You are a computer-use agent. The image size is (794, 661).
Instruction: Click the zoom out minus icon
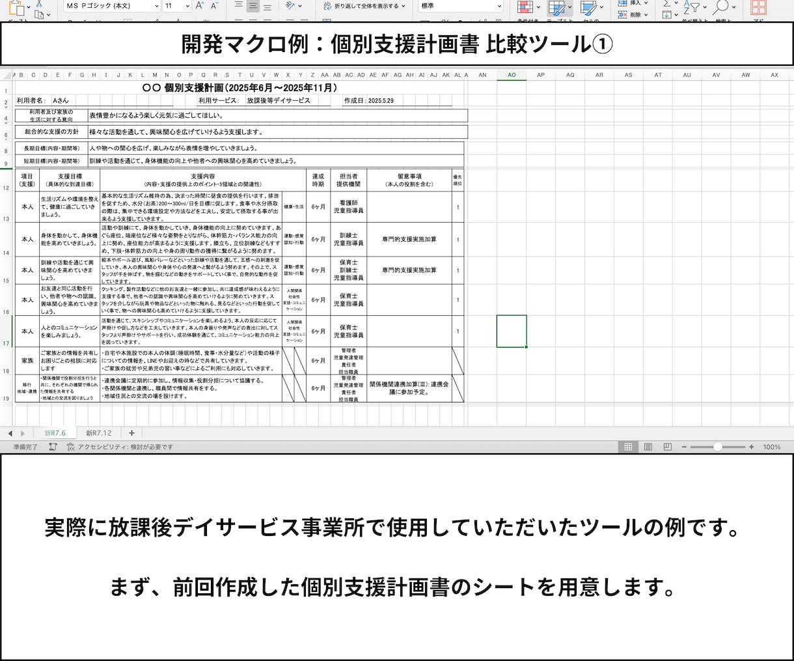(x=684, y=447)
